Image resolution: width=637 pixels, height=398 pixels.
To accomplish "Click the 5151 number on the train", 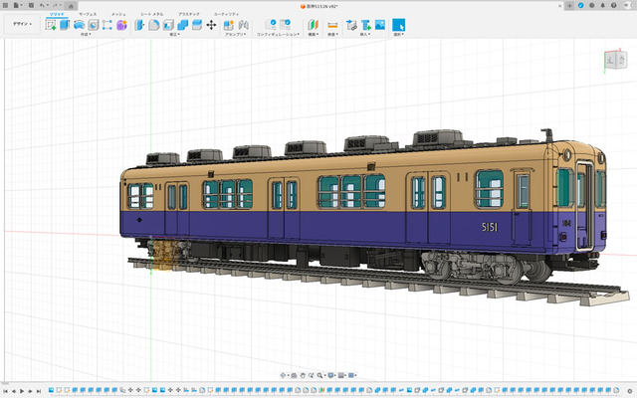I will coord(490,227).
